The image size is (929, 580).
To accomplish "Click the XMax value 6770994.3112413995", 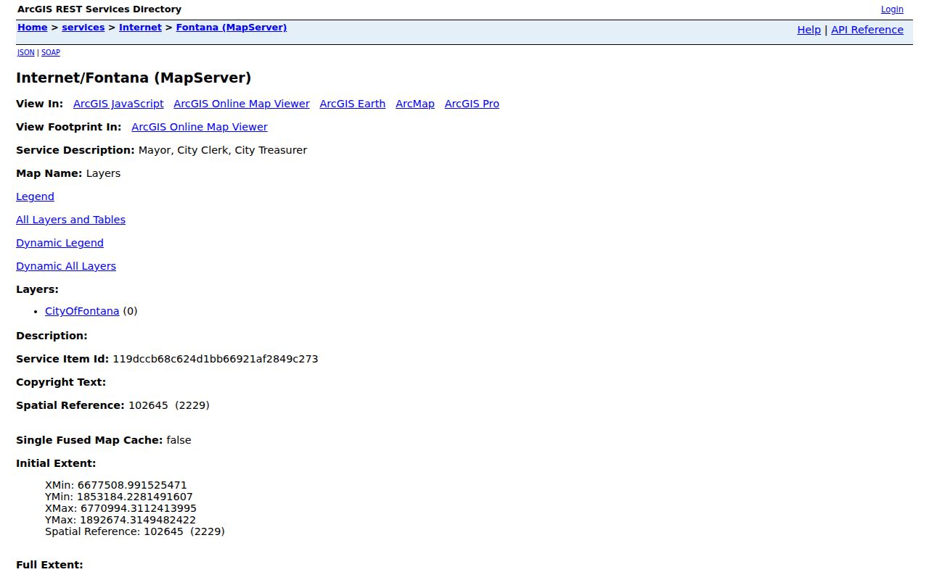I will (139, 508).
